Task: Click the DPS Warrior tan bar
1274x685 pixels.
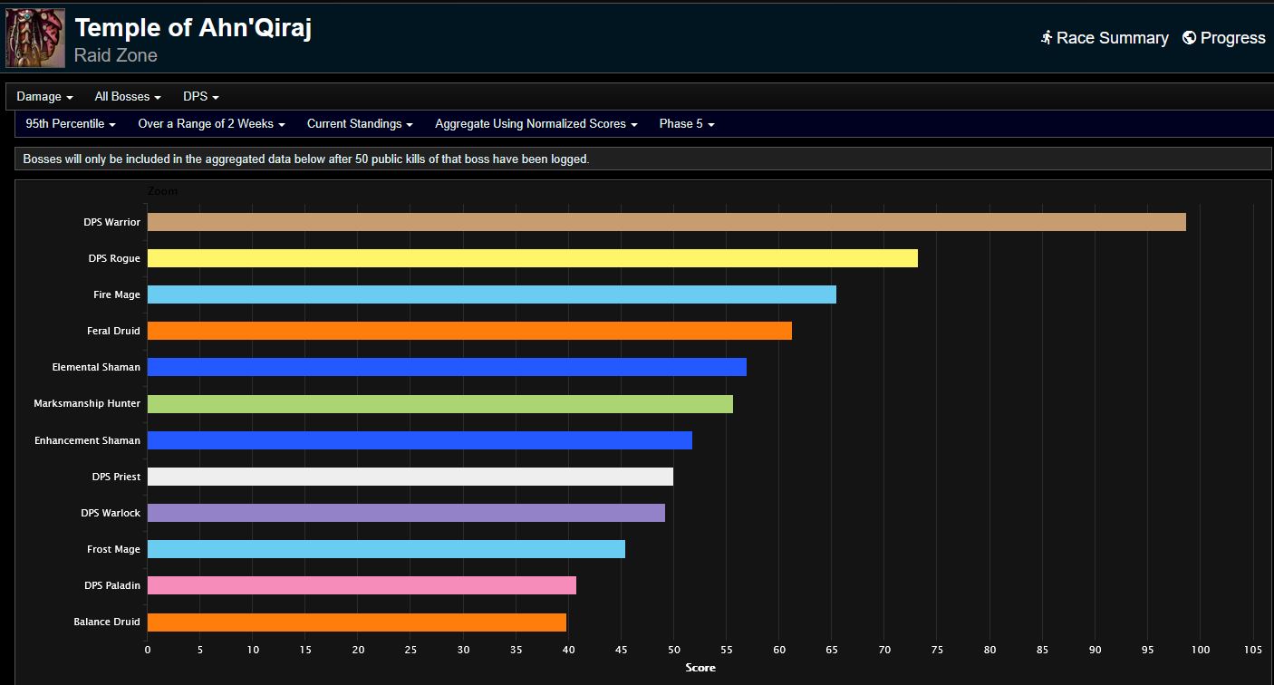Action: [666, 222]
